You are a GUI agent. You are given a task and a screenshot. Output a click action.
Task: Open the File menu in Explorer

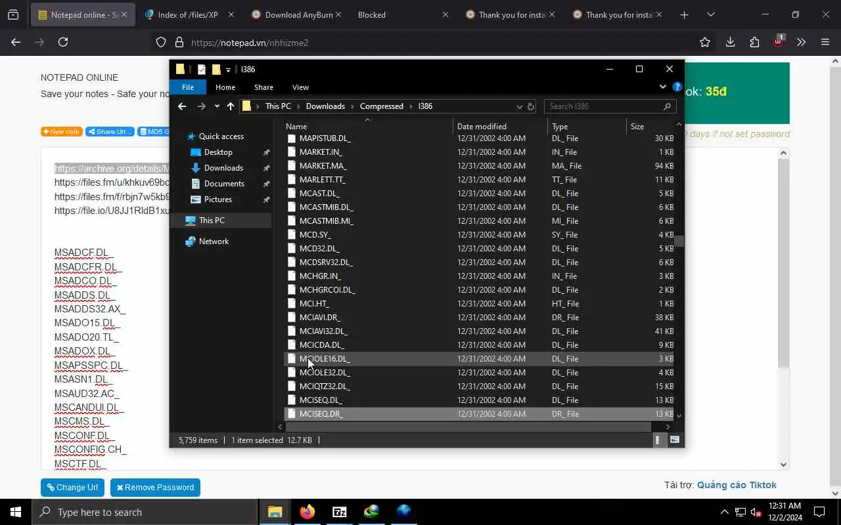click(188, 87)
